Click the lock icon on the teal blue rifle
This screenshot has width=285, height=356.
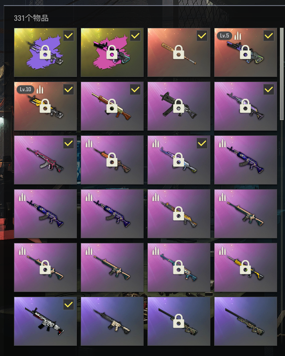click(x=178, y=267)
